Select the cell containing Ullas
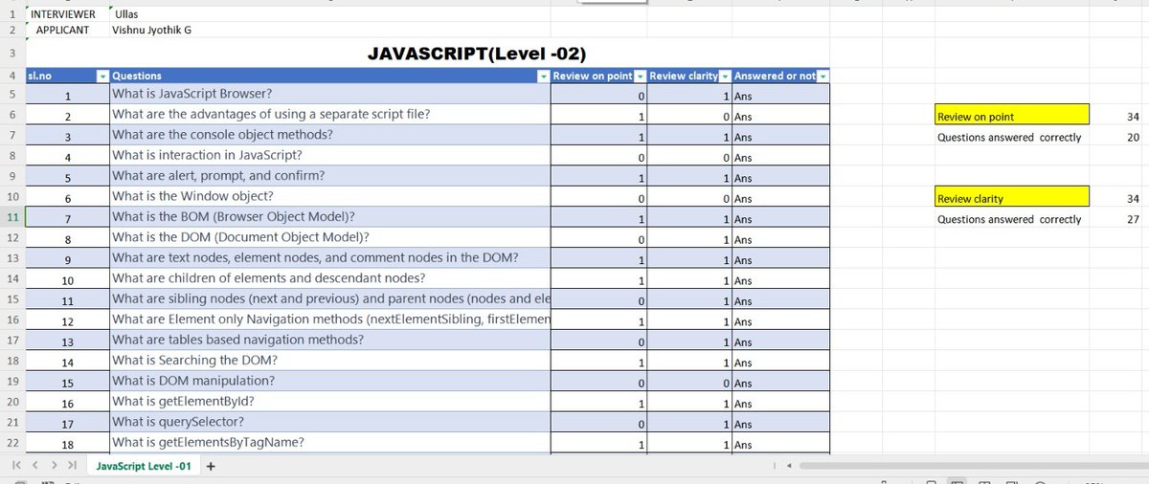Image resolution: width=1149 pixels, height=484 pixels. [330, 14]
